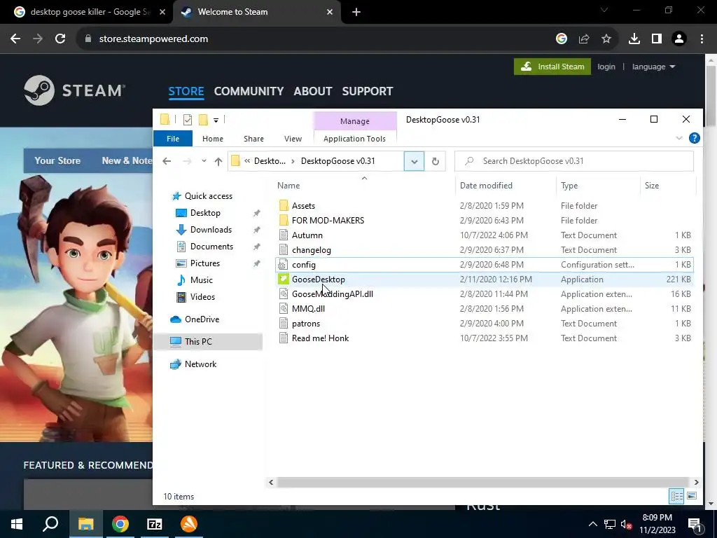Sort files by Name column header
Screen dimensions: 717x538
click(x=363, y=185)
